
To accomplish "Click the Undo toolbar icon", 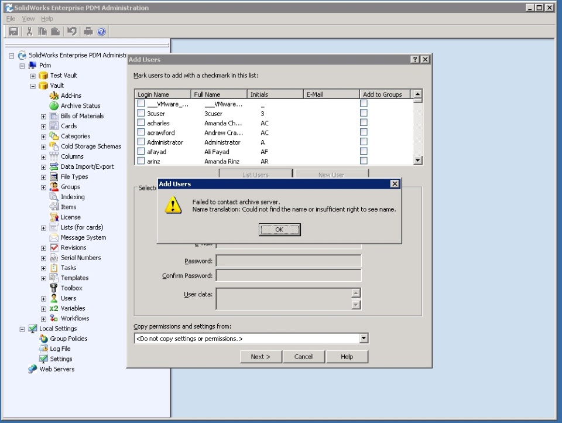I will pos(71,32).
